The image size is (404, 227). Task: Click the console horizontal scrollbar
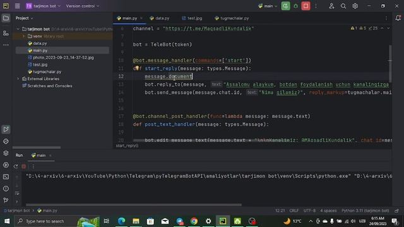(x=134, y=205)
